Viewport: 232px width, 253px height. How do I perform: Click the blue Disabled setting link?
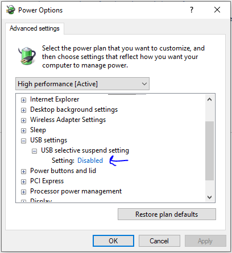coord(90,161)
